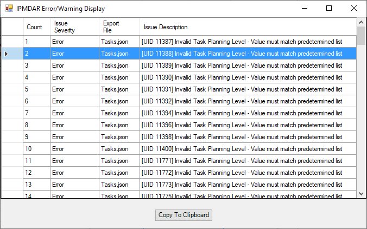Click the Count column header
The height and width of the screenshot is (229, 367).
pos(36,27)
